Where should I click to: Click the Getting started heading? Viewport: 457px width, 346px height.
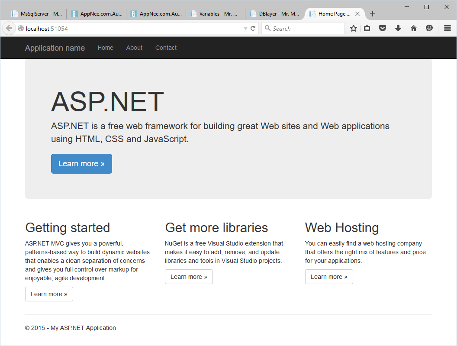pos(68,228)
